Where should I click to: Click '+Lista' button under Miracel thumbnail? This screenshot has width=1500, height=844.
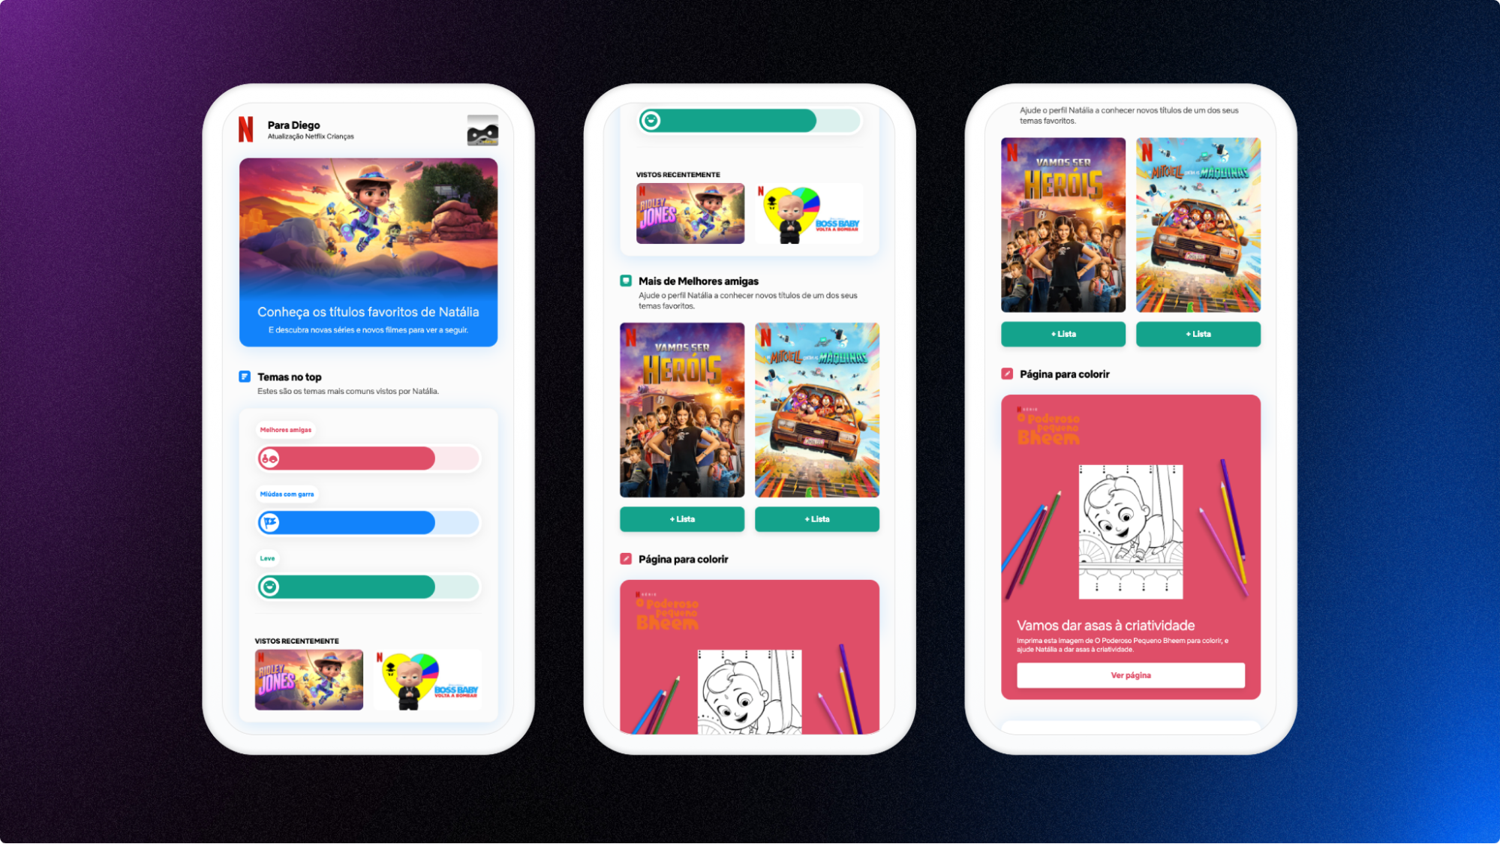(816, 518)
